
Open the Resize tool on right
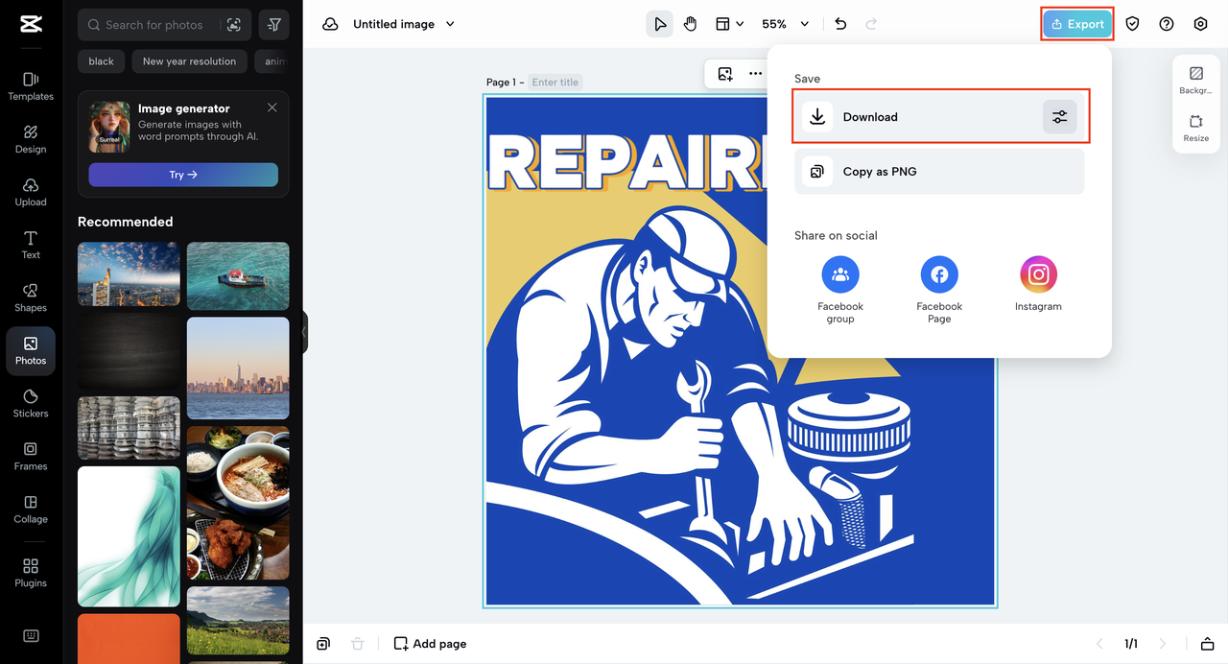(1196, 129)
